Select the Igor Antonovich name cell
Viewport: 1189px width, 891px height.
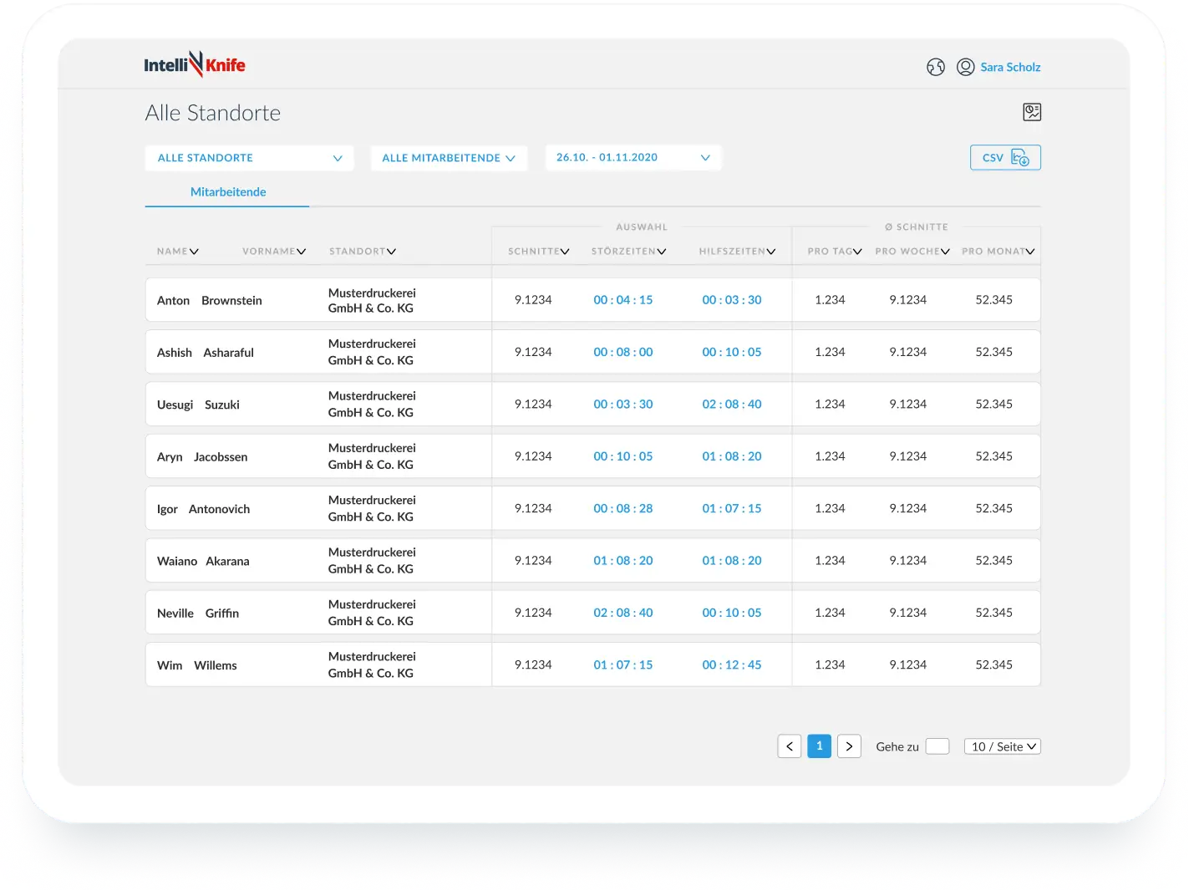click(203, 509)
